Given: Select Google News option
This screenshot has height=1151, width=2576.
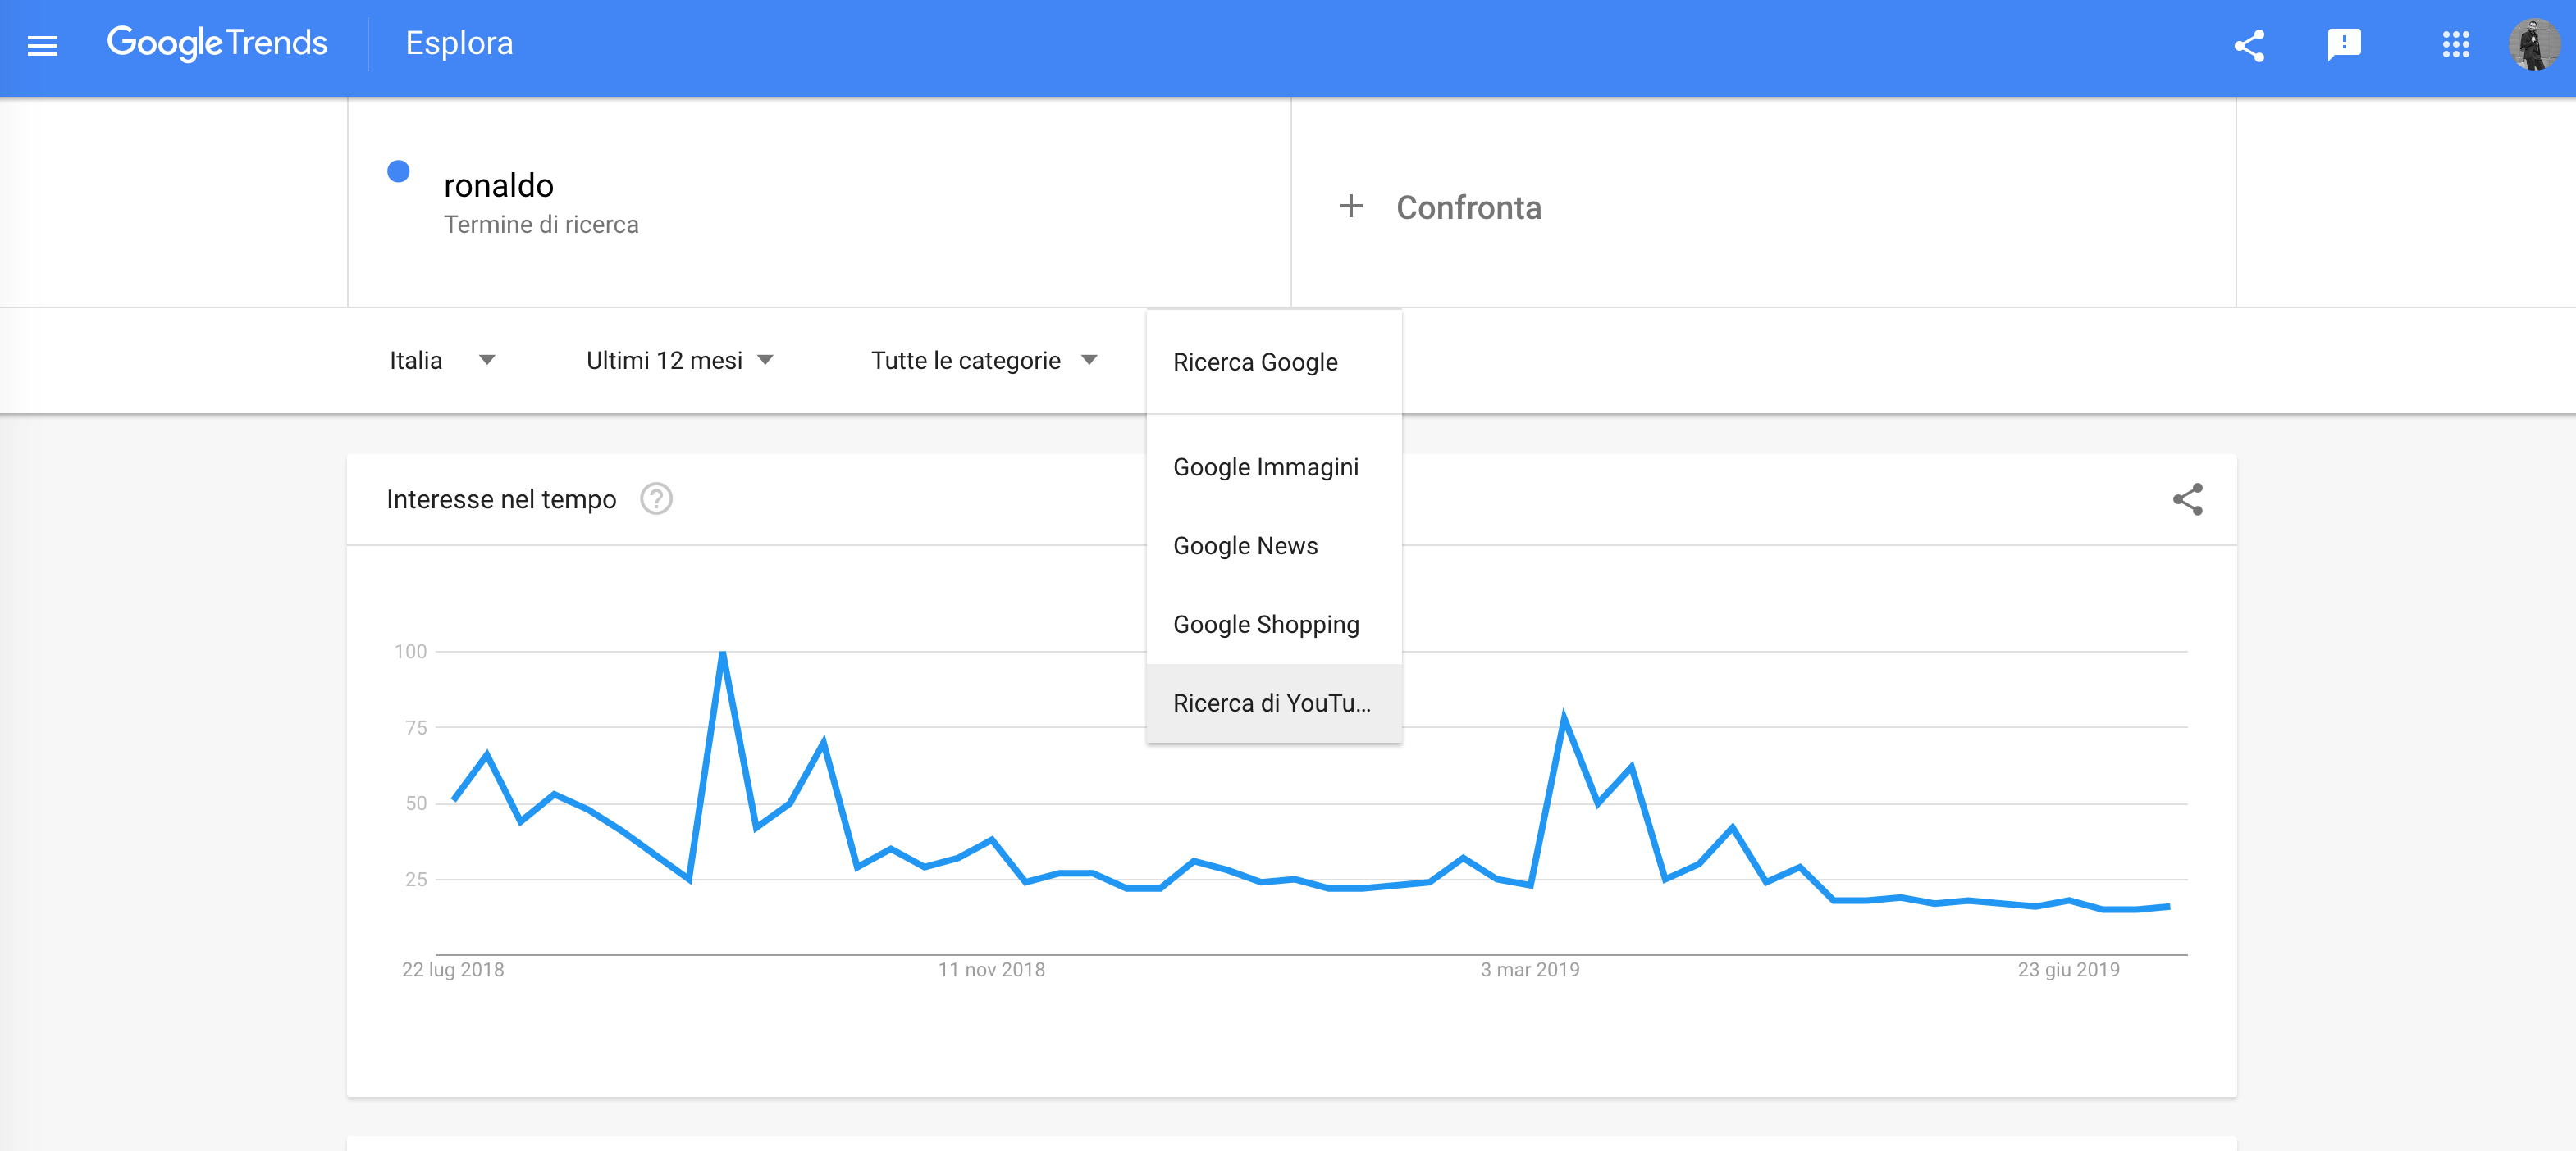Looking at the screenshot, I should (1245, 545).
